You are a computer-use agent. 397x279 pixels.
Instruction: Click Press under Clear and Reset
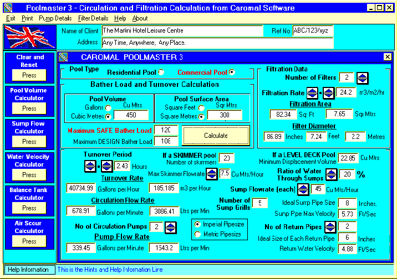tap(29, 75)
